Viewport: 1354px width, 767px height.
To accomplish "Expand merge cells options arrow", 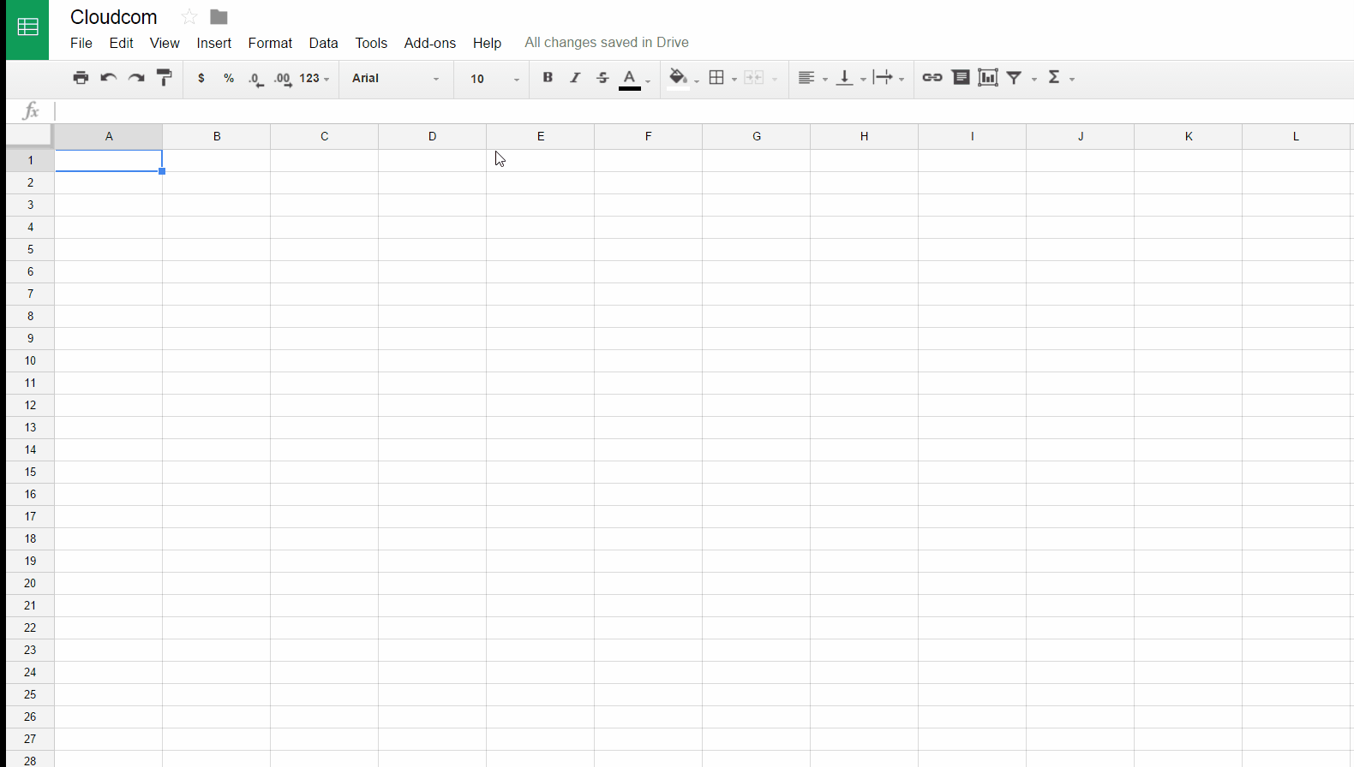I will click(775, 79).
